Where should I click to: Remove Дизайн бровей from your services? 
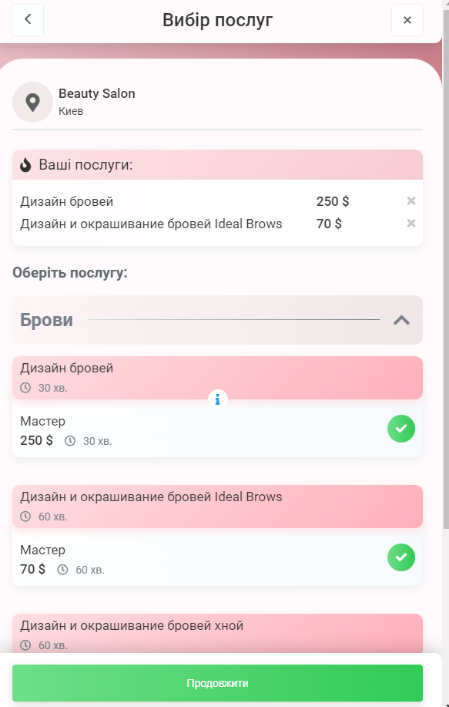410,201
